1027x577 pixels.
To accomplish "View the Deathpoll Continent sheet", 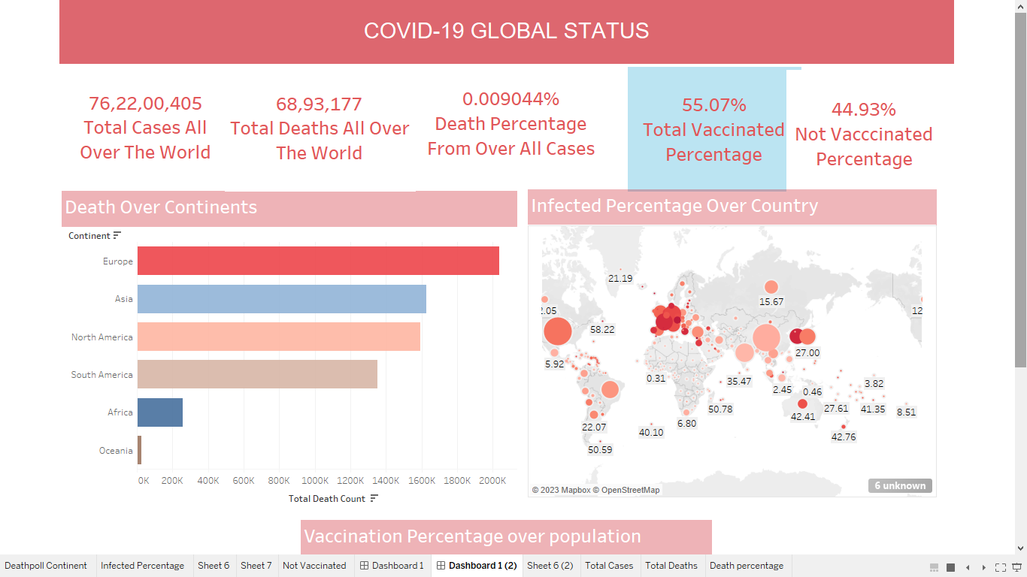I will [47, 565].
